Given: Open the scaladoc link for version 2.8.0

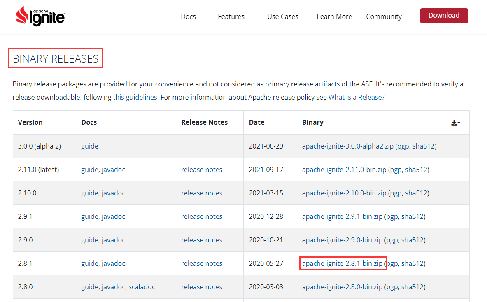Looking at the screenshot, I should (x=142, y=287).
